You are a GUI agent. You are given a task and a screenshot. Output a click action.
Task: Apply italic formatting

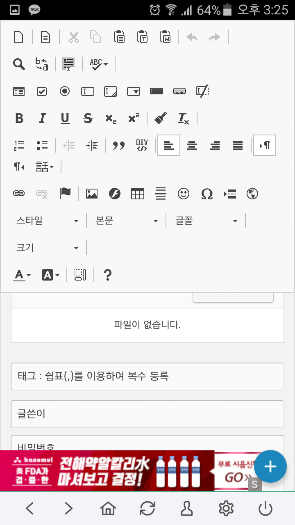tap(42, 119)
